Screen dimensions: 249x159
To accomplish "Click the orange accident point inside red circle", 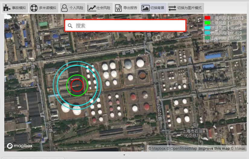I will 77,86.
